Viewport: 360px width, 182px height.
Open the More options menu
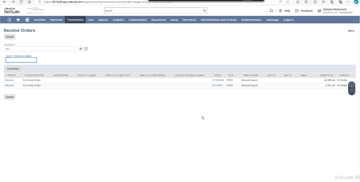point(351,31)
